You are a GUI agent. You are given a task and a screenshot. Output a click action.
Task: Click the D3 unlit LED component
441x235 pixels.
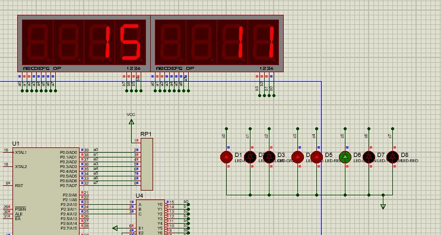click(269, 157)
